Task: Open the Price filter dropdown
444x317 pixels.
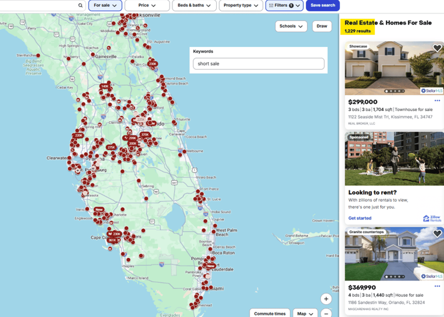Action: tap(147, 6)
